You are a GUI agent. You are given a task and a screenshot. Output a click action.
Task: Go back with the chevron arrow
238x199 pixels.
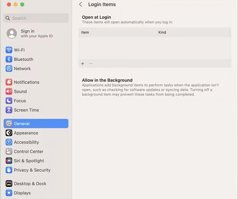coord(80,5)
